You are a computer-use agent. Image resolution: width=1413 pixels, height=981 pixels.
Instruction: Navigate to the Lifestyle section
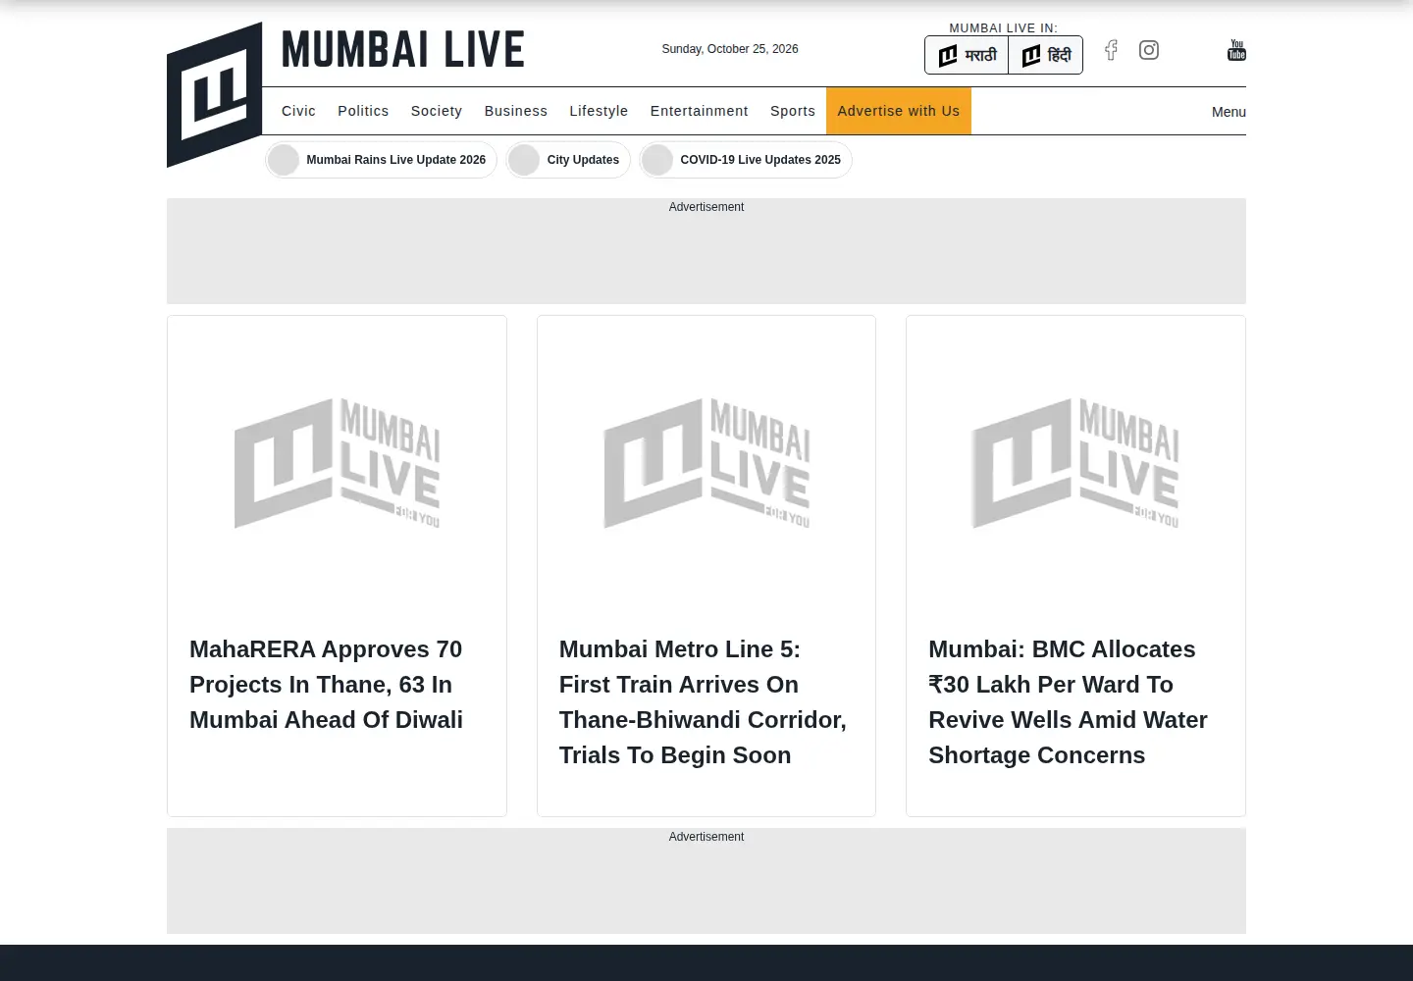click(599, 111)
